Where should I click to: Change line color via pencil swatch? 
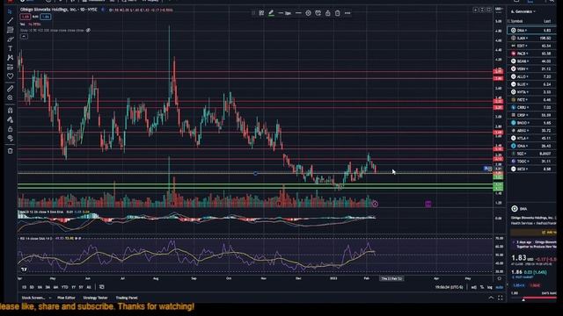click(x=272, y=13)
